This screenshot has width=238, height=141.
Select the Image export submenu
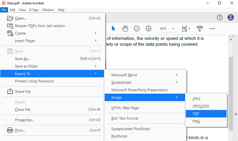click(145, 97)
